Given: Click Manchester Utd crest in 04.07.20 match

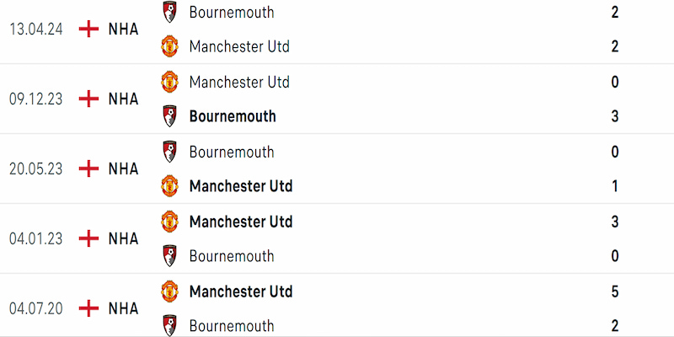Looking at the screenshot, I should coord(170,292).
